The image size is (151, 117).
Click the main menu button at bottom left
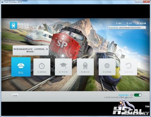point(15,95)
